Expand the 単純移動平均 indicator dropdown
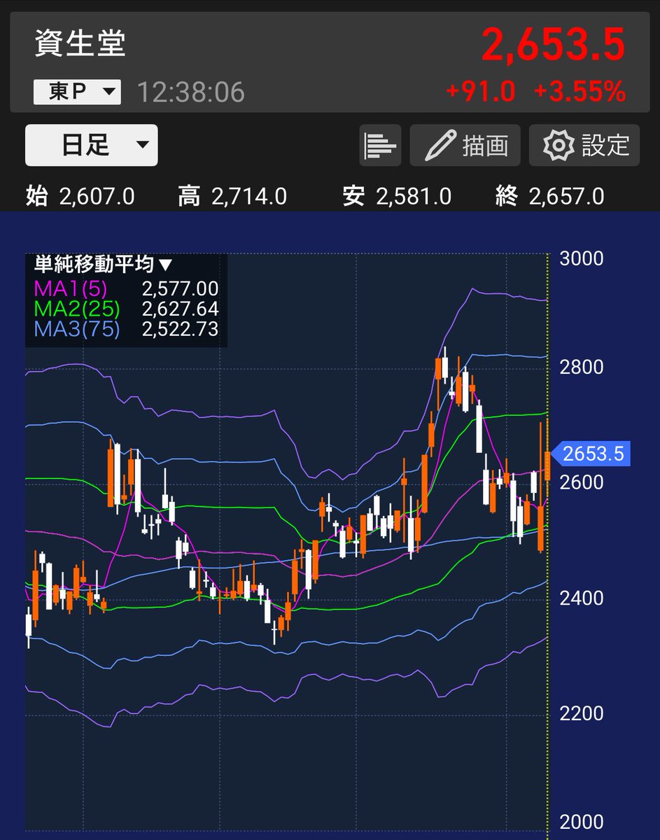660x840 pixels. pos(103,264)
